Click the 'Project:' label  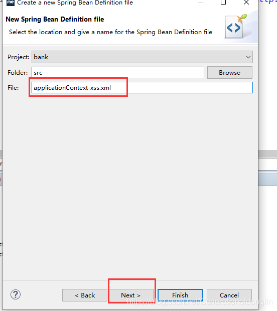[x=18, y=57]
